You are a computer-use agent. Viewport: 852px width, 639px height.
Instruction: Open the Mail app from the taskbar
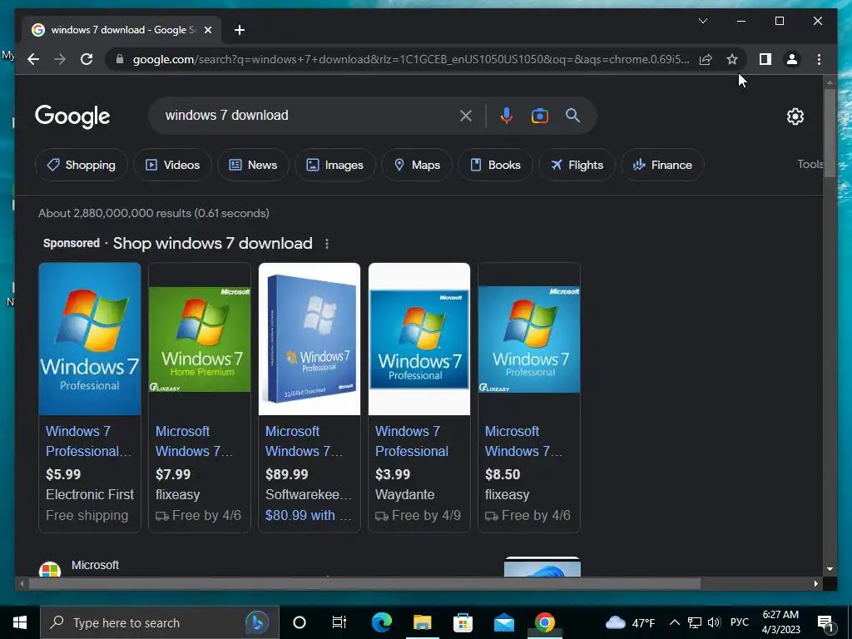click(x=503, y=622)
